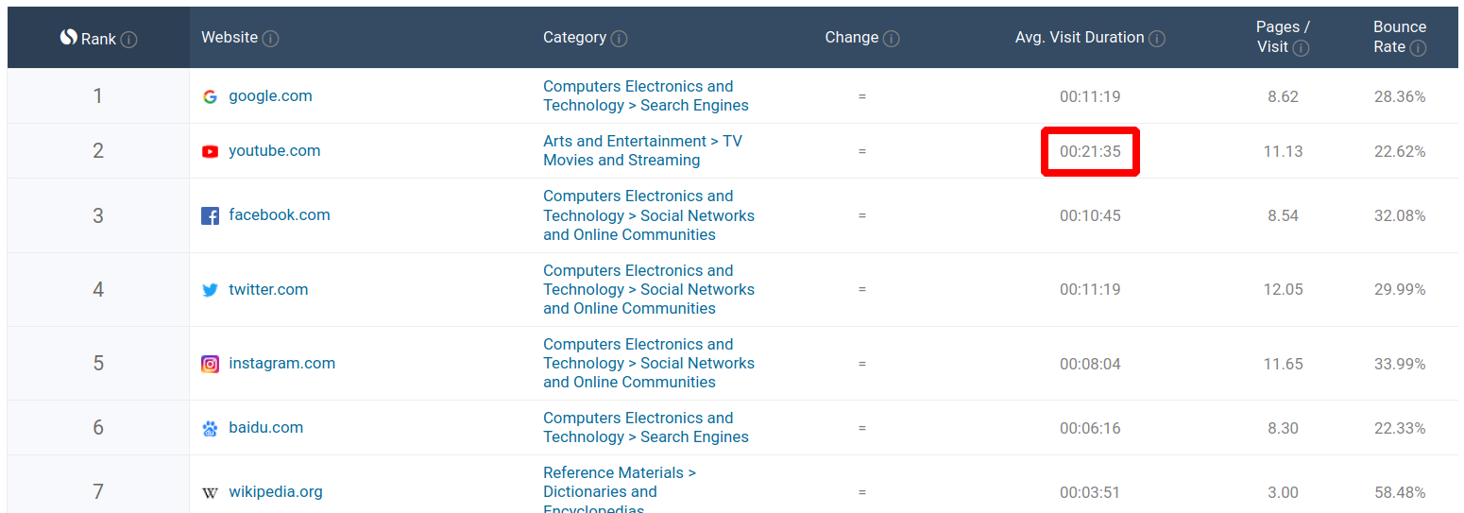Click the Bounce Rate info icon
Viewport: 1464px width, 513px height.
1418,48
